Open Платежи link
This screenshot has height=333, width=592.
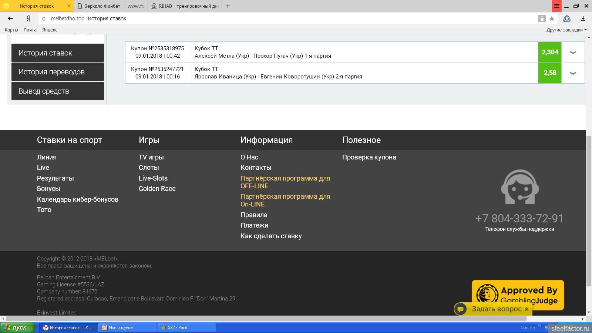[x=254, y=225]
